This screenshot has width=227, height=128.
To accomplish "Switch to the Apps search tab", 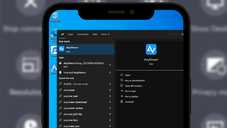I will [x=71, y=34].
